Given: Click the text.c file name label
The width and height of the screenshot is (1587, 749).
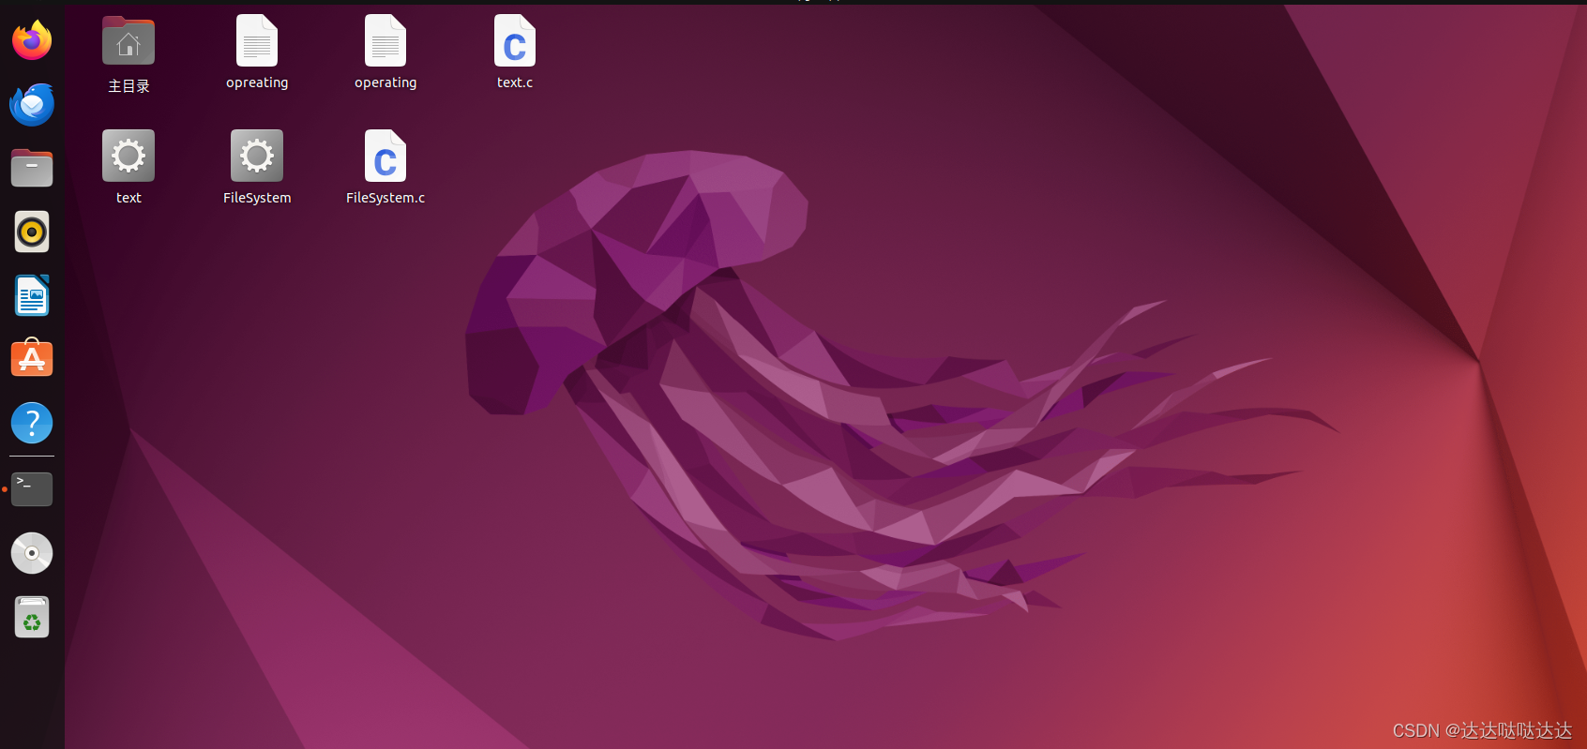Looking at the screenshot, I should point(515,82).
